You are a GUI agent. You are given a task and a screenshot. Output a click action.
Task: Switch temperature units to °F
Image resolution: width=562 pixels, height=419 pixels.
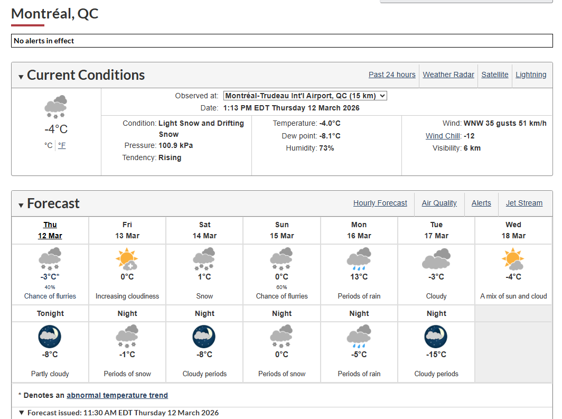click(x=62, y=145)
